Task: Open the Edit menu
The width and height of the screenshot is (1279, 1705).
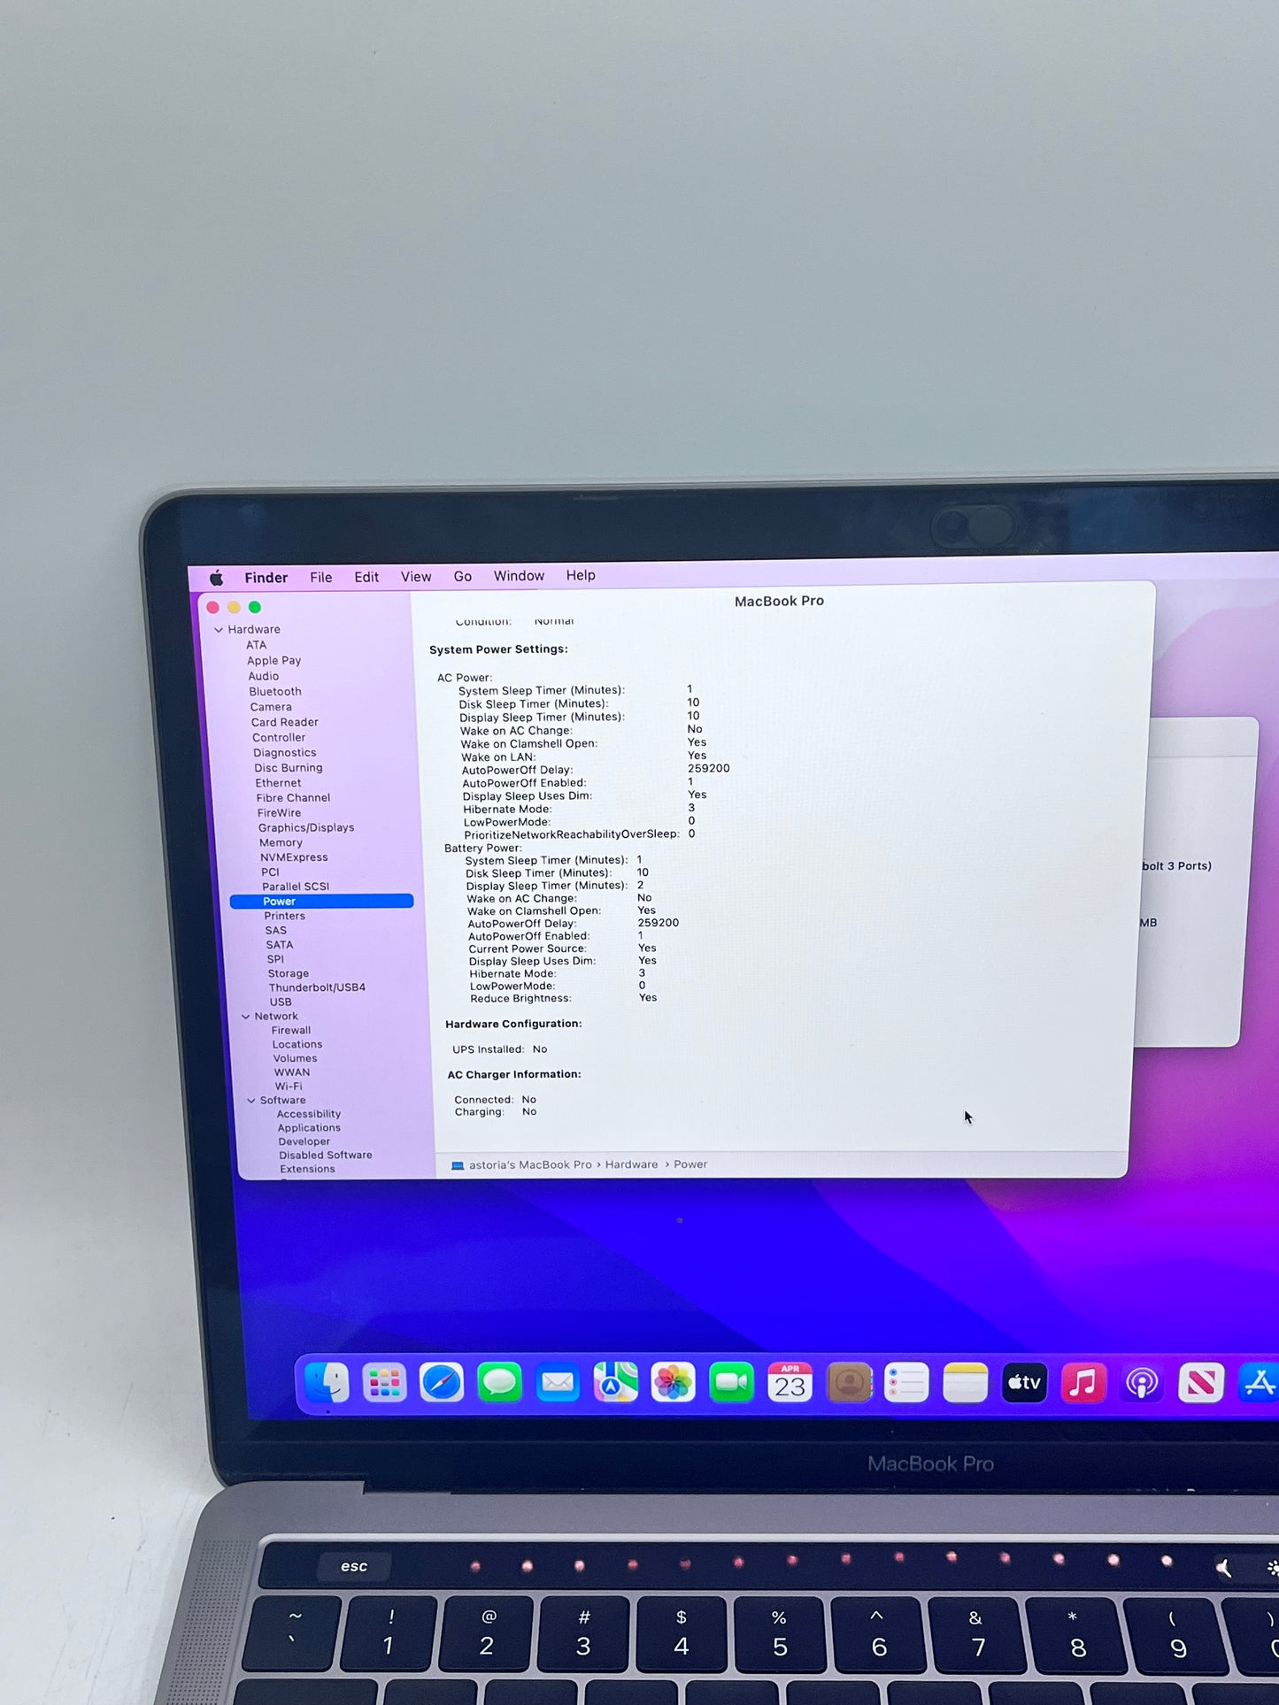Action: [366, 577]
